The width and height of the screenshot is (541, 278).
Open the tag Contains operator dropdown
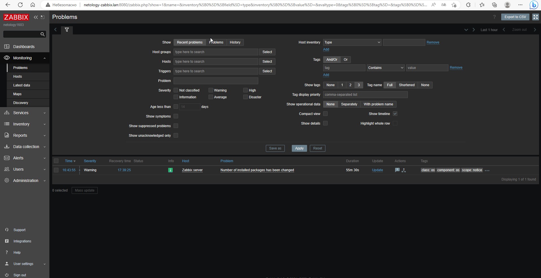386,68
